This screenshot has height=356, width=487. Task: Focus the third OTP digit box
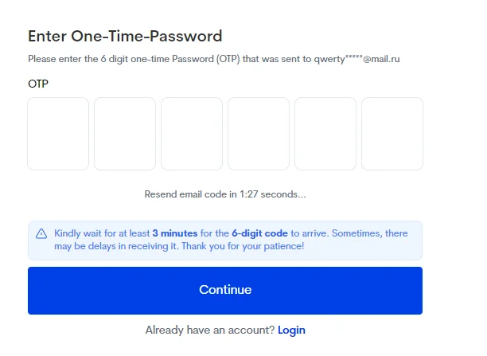pyautogui.click(x=192, y=134)
